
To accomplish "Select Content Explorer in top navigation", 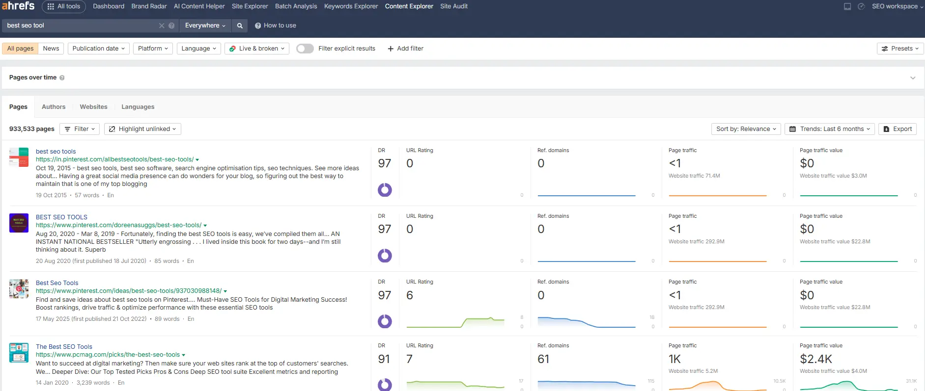I will (x=409, y=6).
